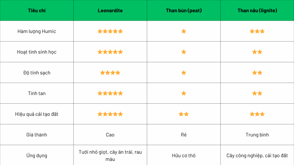This screenshot has width=294, height=165.
Task: Click the Cao price cell under Leonardite
Action: point(110,135)
